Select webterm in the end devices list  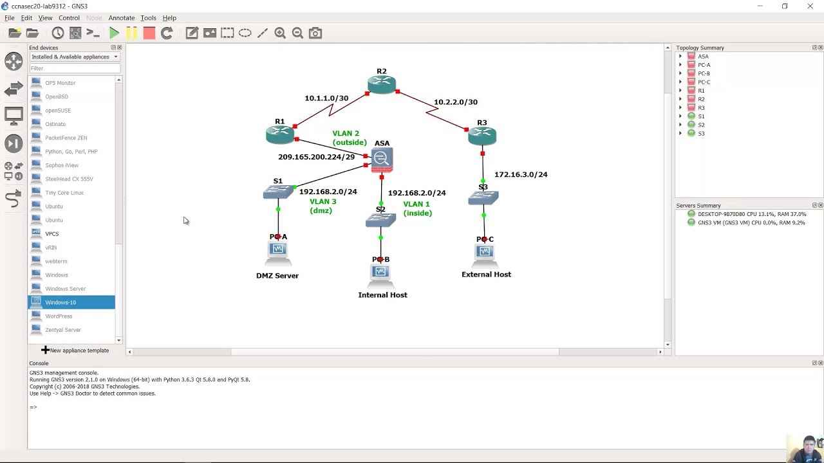(x=71, y=261)
